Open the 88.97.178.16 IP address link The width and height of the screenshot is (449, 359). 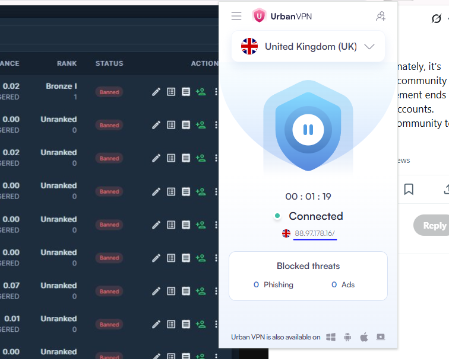click(315, 233)
